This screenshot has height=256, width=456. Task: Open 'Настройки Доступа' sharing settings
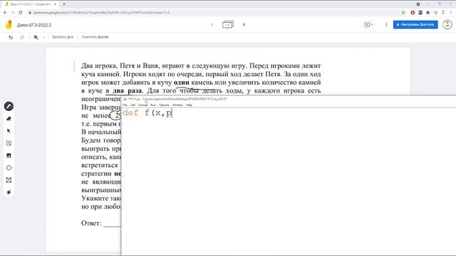click(x=415, y=25)
